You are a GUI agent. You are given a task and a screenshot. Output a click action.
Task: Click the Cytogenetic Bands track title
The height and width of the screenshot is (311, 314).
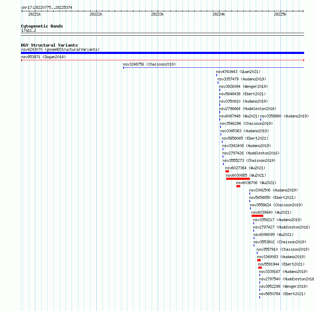coord(42,26)
